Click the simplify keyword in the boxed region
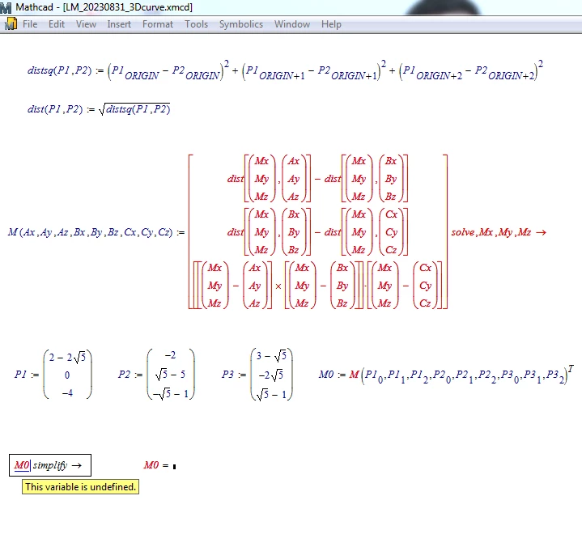Image resolution: width=582 pixels, height=534 pixels. [50, 465]
